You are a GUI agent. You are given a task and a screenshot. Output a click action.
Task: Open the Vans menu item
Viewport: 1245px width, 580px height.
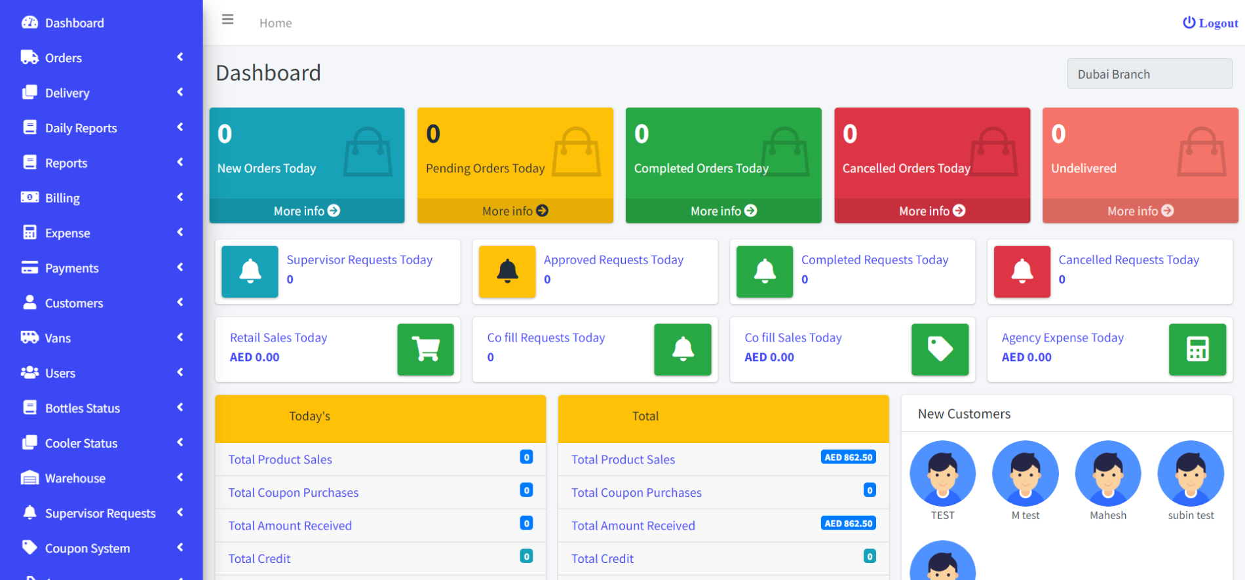(102, 338)
